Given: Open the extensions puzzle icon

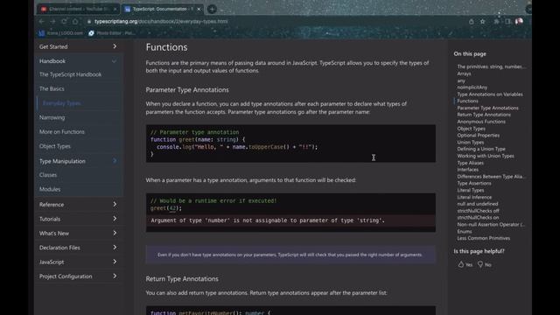Looking at the screenshot, I should [x=496, y=22].
